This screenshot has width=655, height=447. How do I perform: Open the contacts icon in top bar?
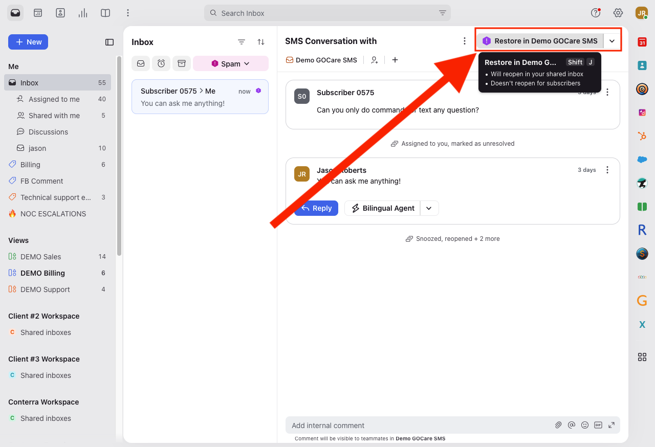coord(60,13)
